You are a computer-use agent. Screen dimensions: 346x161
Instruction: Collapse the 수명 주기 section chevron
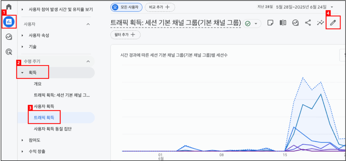[88, 61]
